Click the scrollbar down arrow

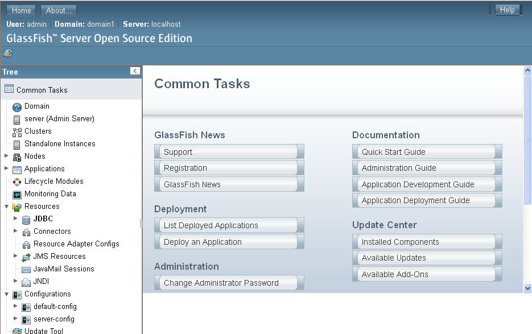(527, 288)
